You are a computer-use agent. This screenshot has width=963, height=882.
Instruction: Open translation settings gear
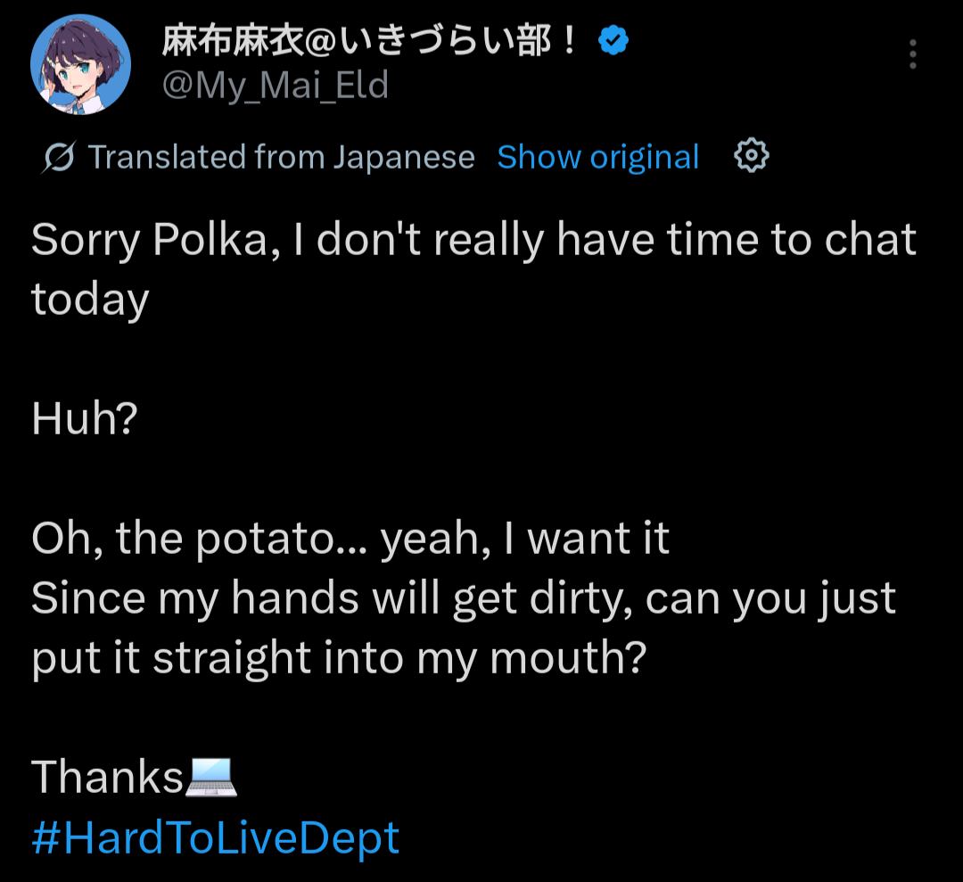(751, 156)
